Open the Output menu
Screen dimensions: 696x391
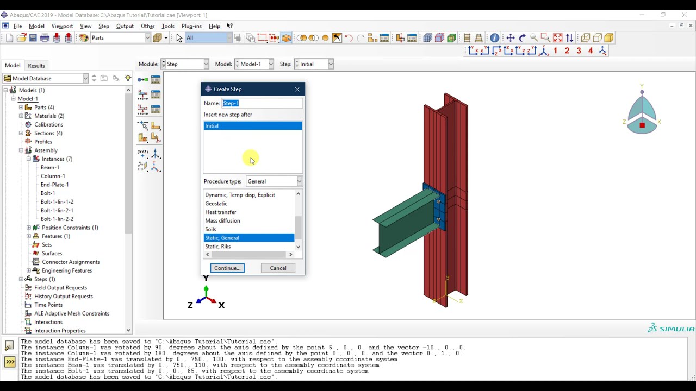[125, 26]
